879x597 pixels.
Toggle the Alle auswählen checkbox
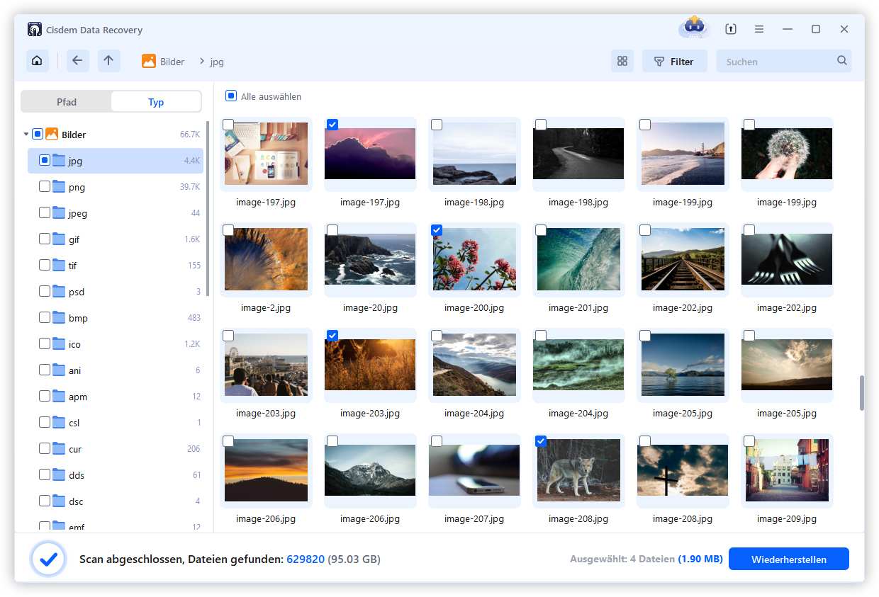[230, 96]
